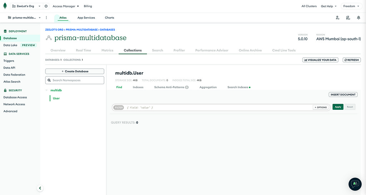The width and height of the screenshot is (366, 195).
Task: Open the Profiler tab
Action: [x=179, y=50]
